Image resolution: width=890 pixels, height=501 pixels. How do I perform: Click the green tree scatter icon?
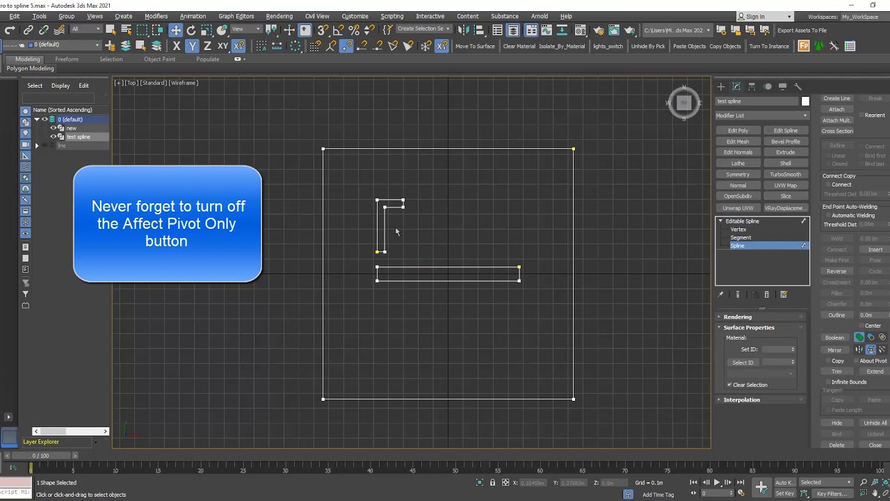(x=819, y=46)
